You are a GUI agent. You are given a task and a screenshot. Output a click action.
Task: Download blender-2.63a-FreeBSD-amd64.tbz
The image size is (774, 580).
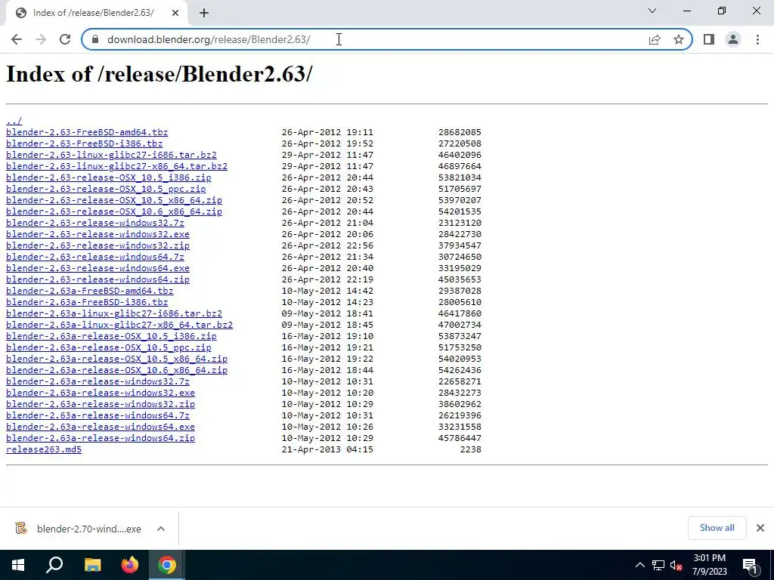(x=90, y=291)
